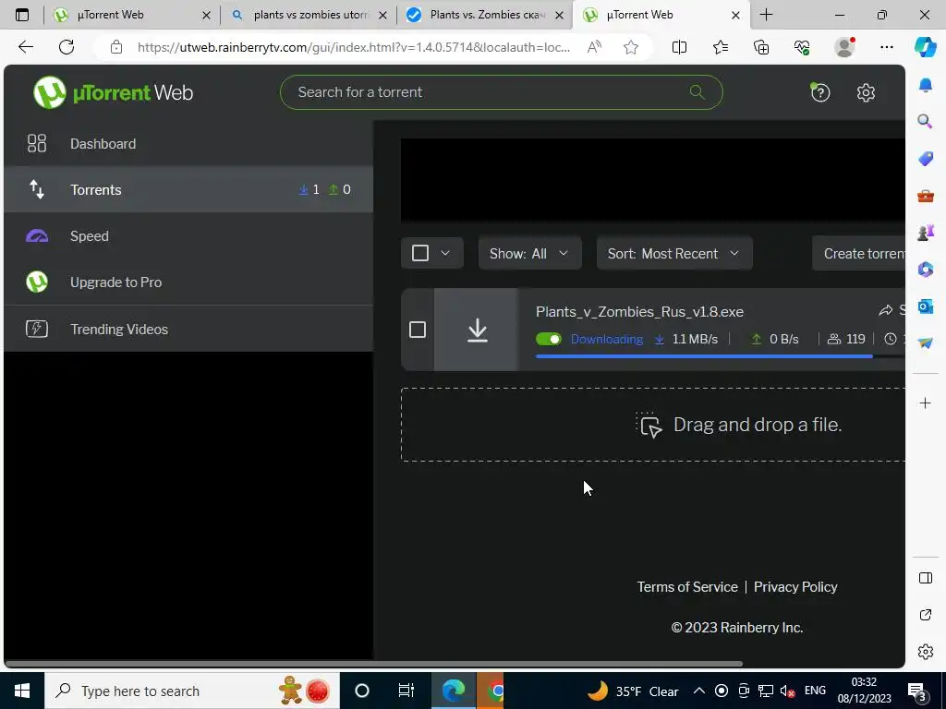The image size is (946, 709).
Task: Refresh the page with reload icon
Action: coord(67,47)
